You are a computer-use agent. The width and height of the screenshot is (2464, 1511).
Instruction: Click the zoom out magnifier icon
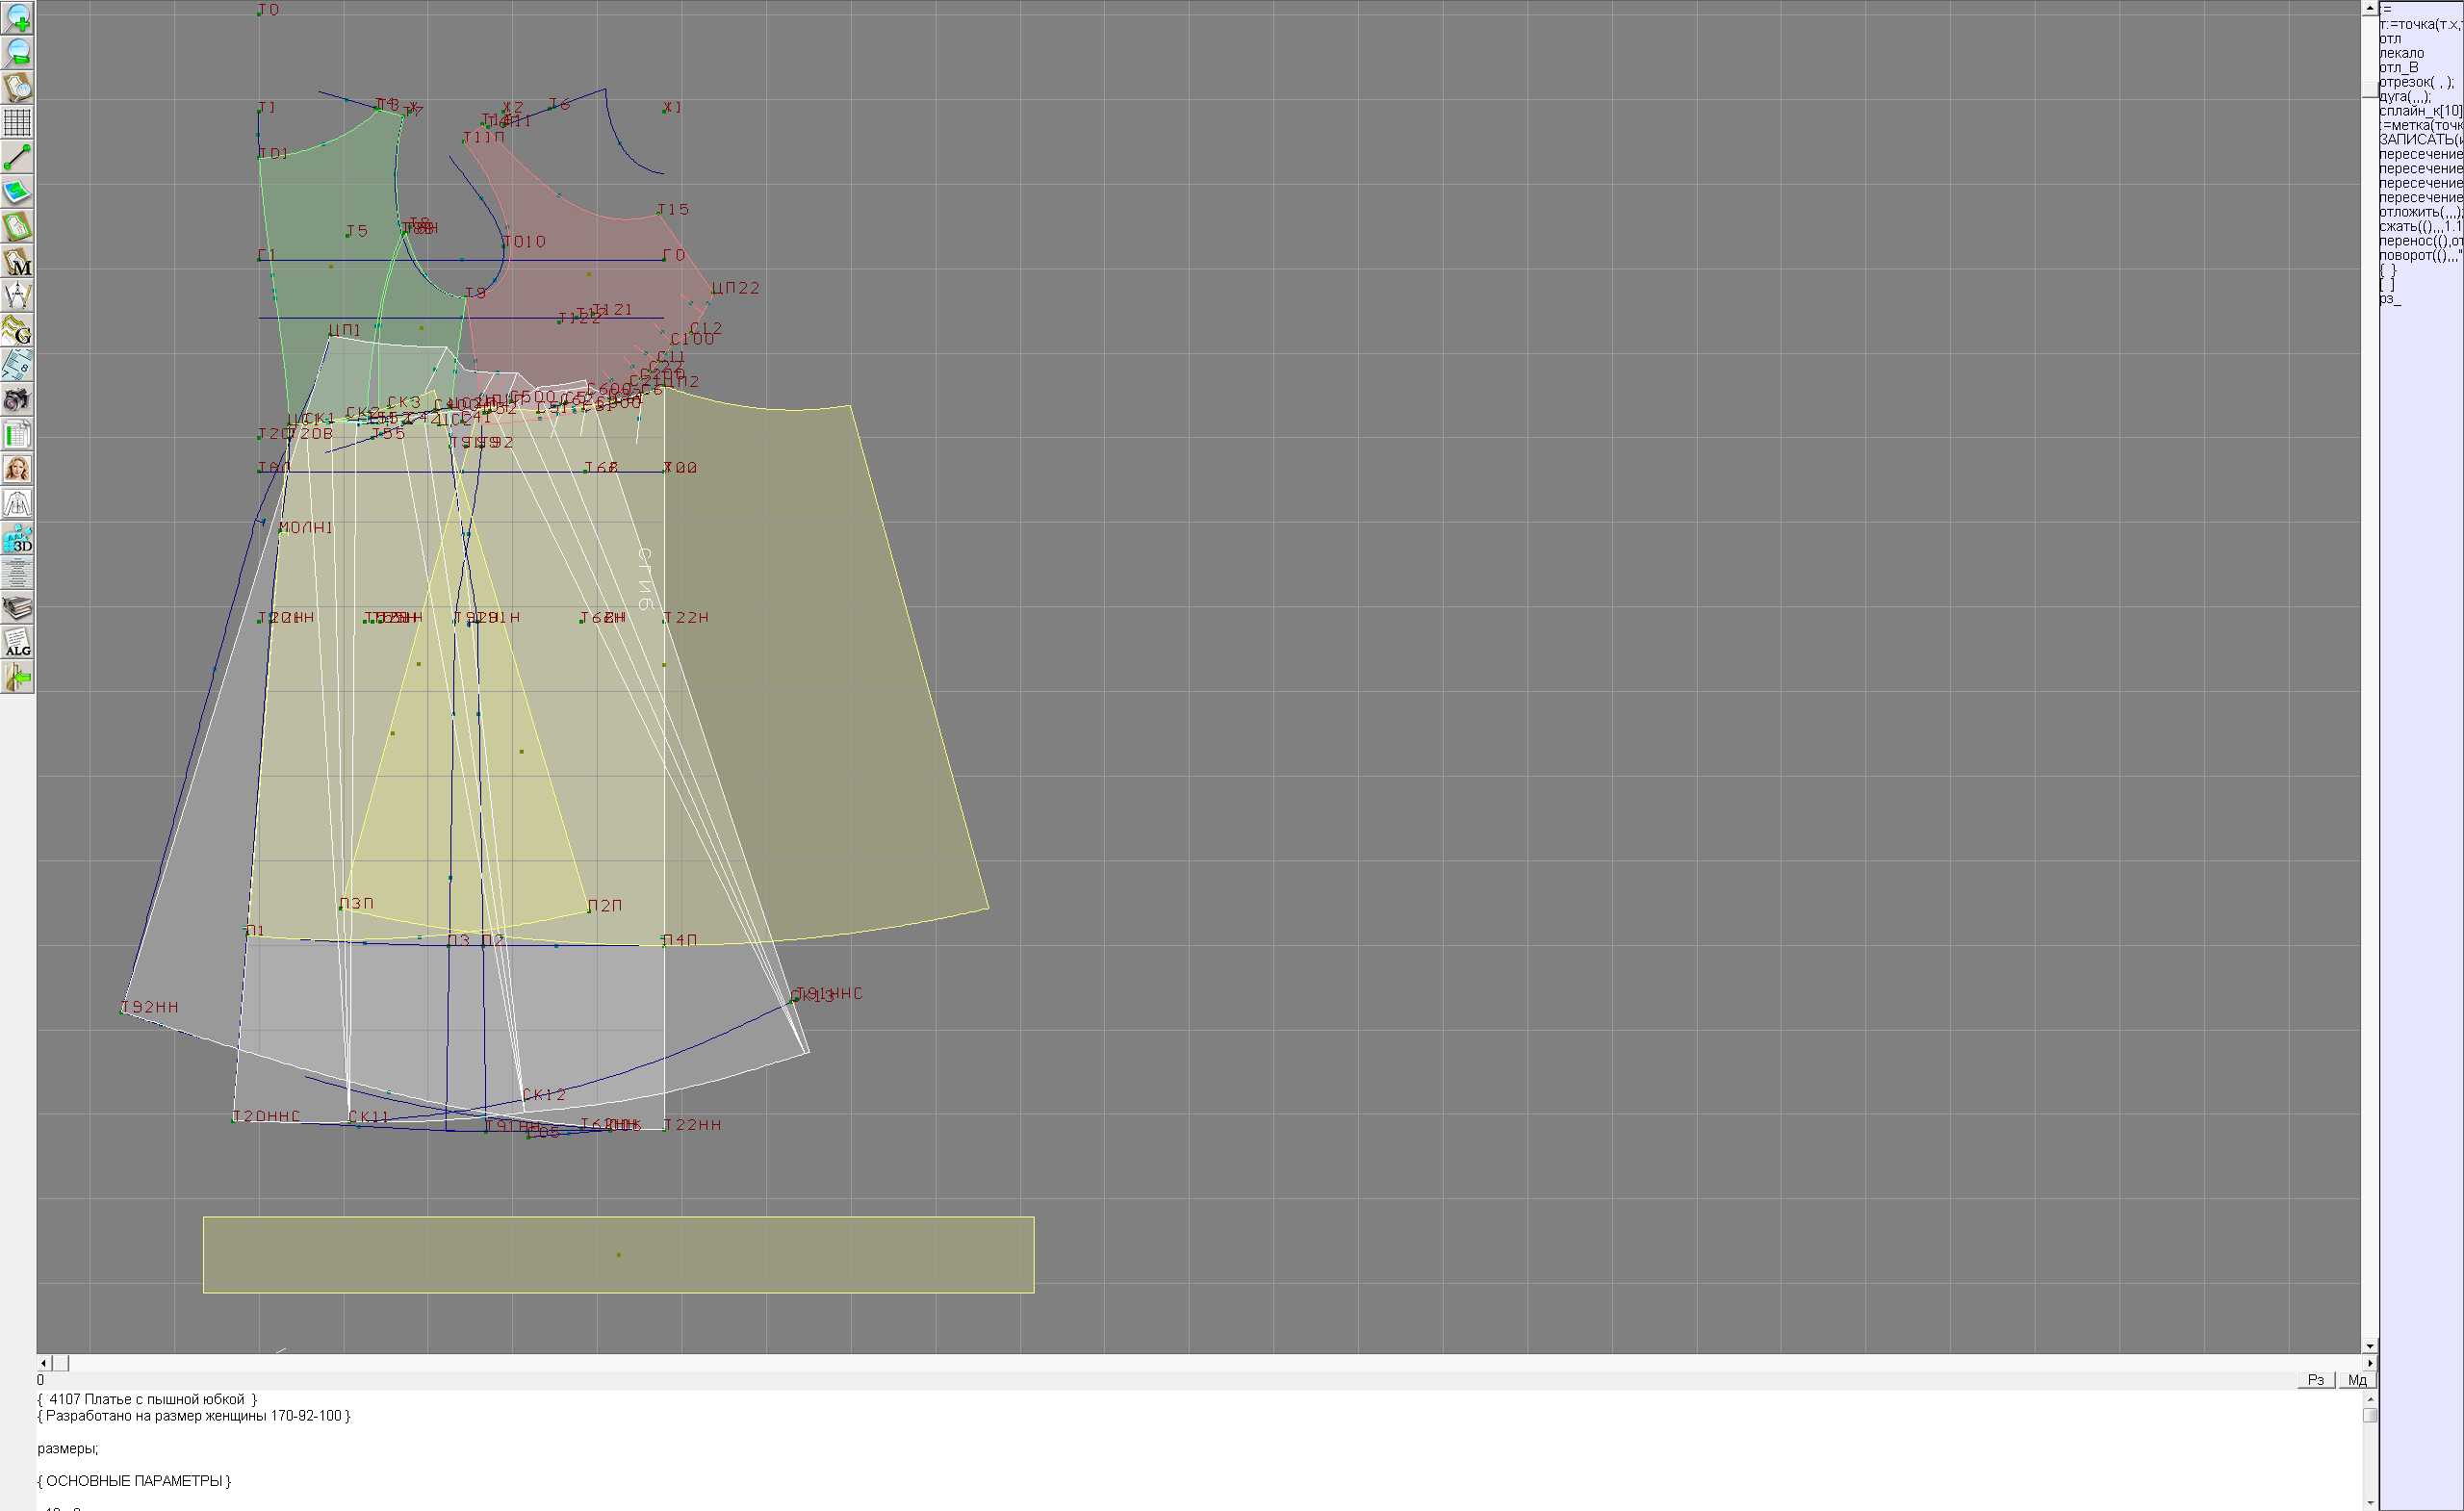(x=17, y=52)
